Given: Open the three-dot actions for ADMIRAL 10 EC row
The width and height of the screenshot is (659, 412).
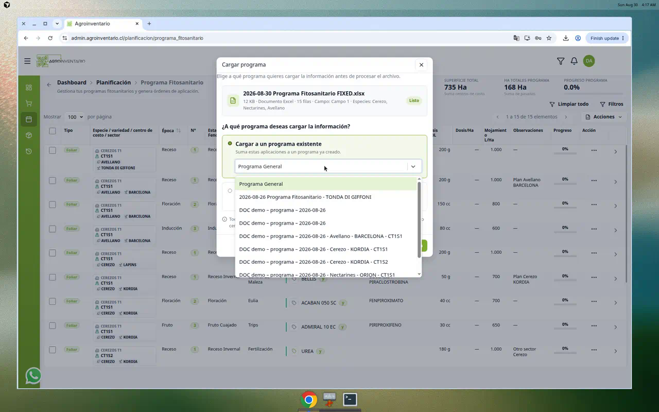Looking at the screenshot, I should click(594, 327).
